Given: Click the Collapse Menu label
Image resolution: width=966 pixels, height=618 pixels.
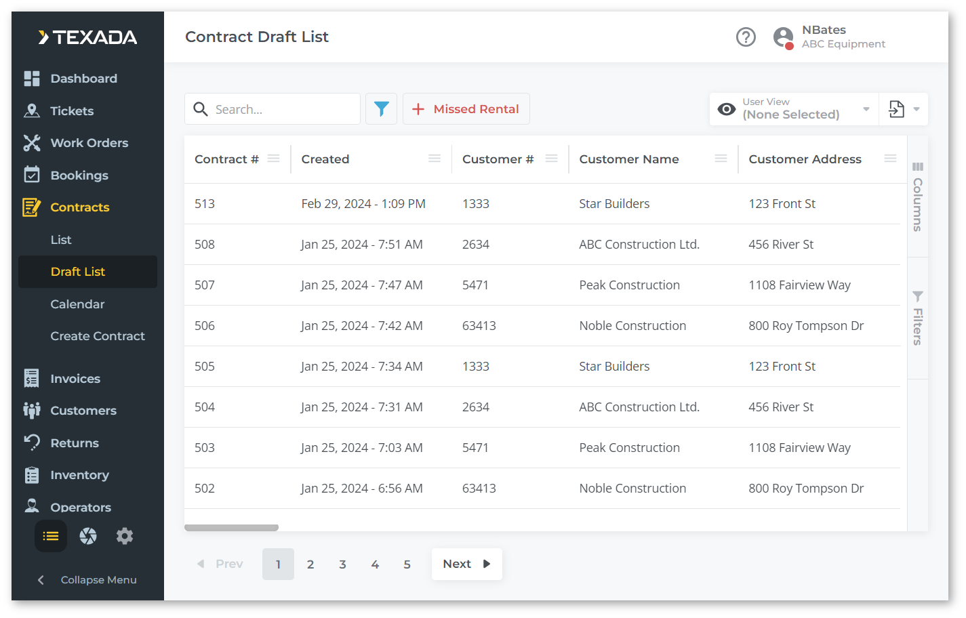Looking at the screenshot, I should pos(99,580).
